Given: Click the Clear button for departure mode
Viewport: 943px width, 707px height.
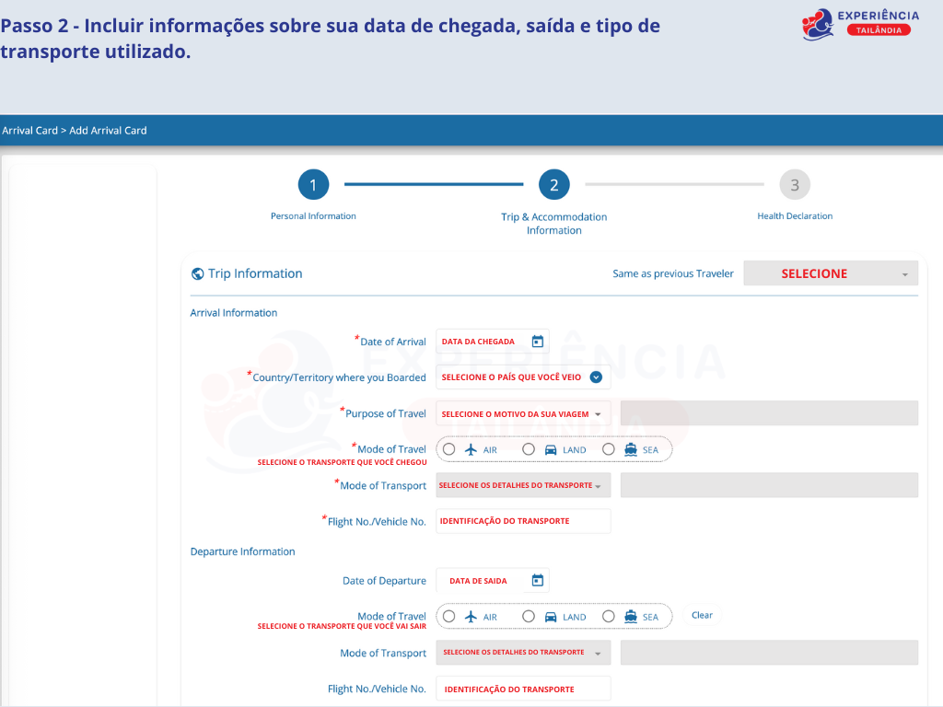Looking at the screenshot, I should pos(702,616).
